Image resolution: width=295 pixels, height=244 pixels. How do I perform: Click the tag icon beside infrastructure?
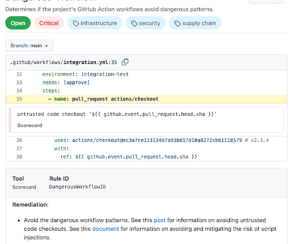coord(76,24)
